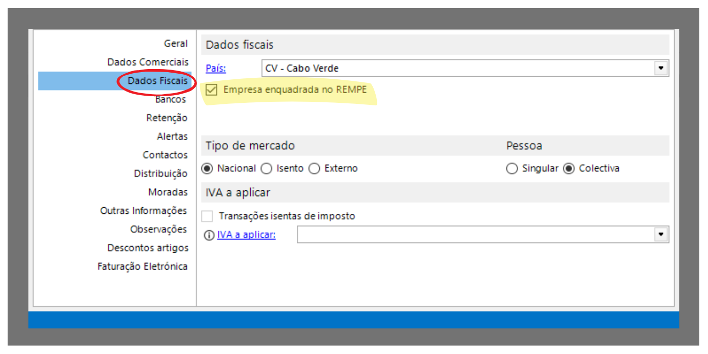Select Colectiva person type
This screenshot has height=354, width=708.
[569, 168]
